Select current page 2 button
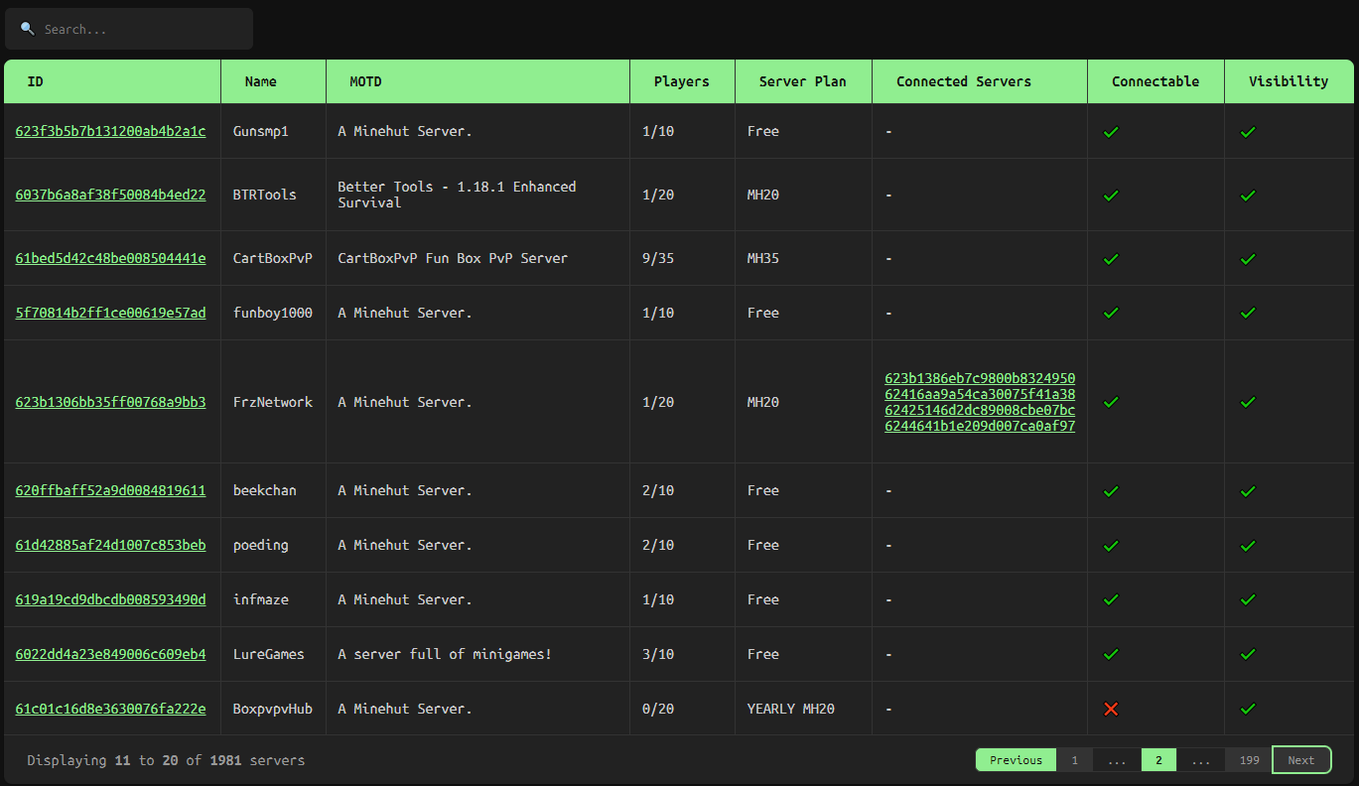This screenshot has height=786, width=1359. pyautogui.click(x=1158, y=760)
